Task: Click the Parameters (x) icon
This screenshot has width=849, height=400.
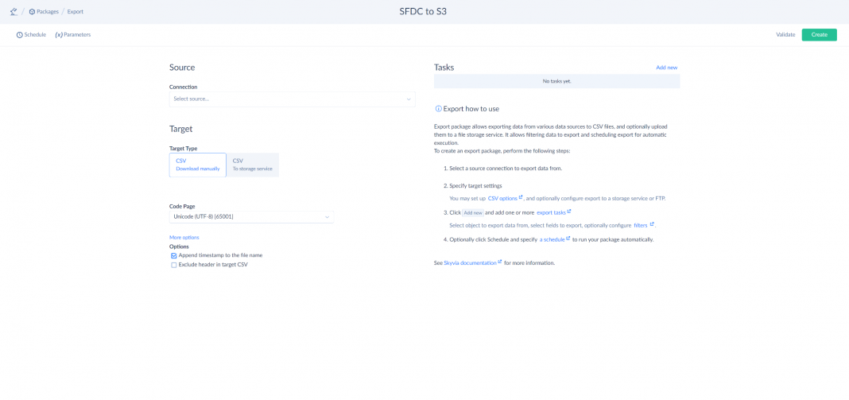Action: point(59,35)
